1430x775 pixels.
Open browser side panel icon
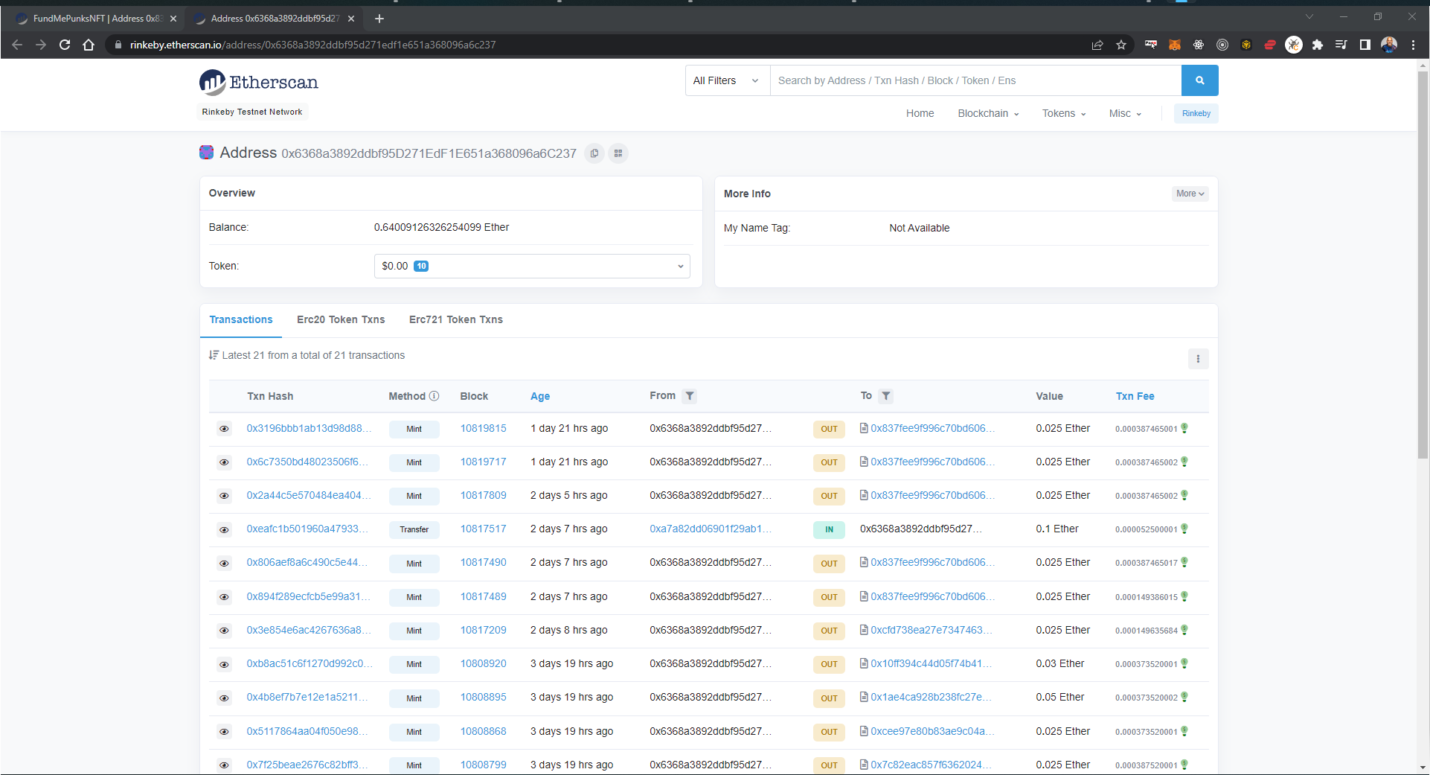[1365, 45]
